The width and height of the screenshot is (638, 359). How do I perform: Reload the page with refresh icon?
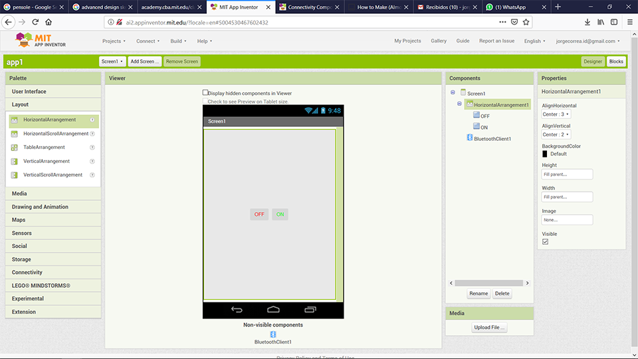35,22
